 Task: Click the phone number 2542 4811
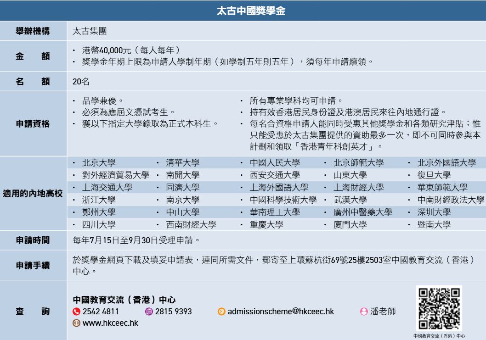tap(101, 312)
